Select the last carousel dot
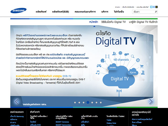The width and height of the screenshot is (168, 126). [x=100, y=102]
